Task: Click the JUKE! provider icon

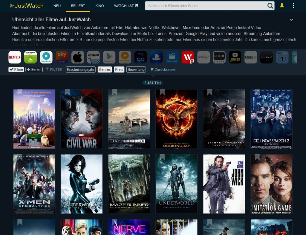Action: coord(235,57)
